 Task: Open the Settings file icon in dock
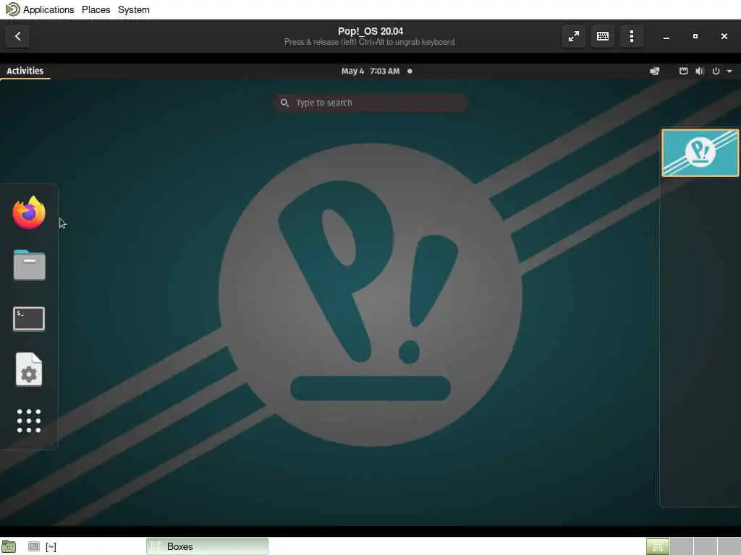click(29, 369)
